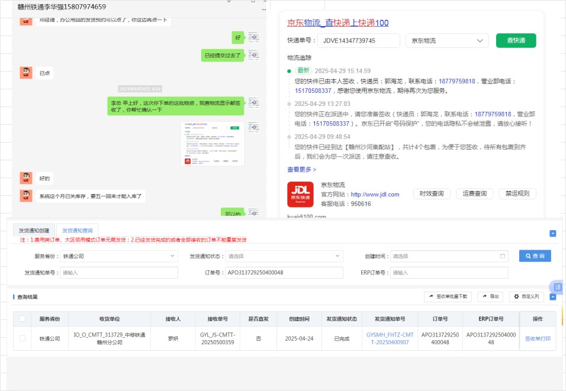
Task: Click the 罗妍 cell in results
Action: tap(173, 338)
